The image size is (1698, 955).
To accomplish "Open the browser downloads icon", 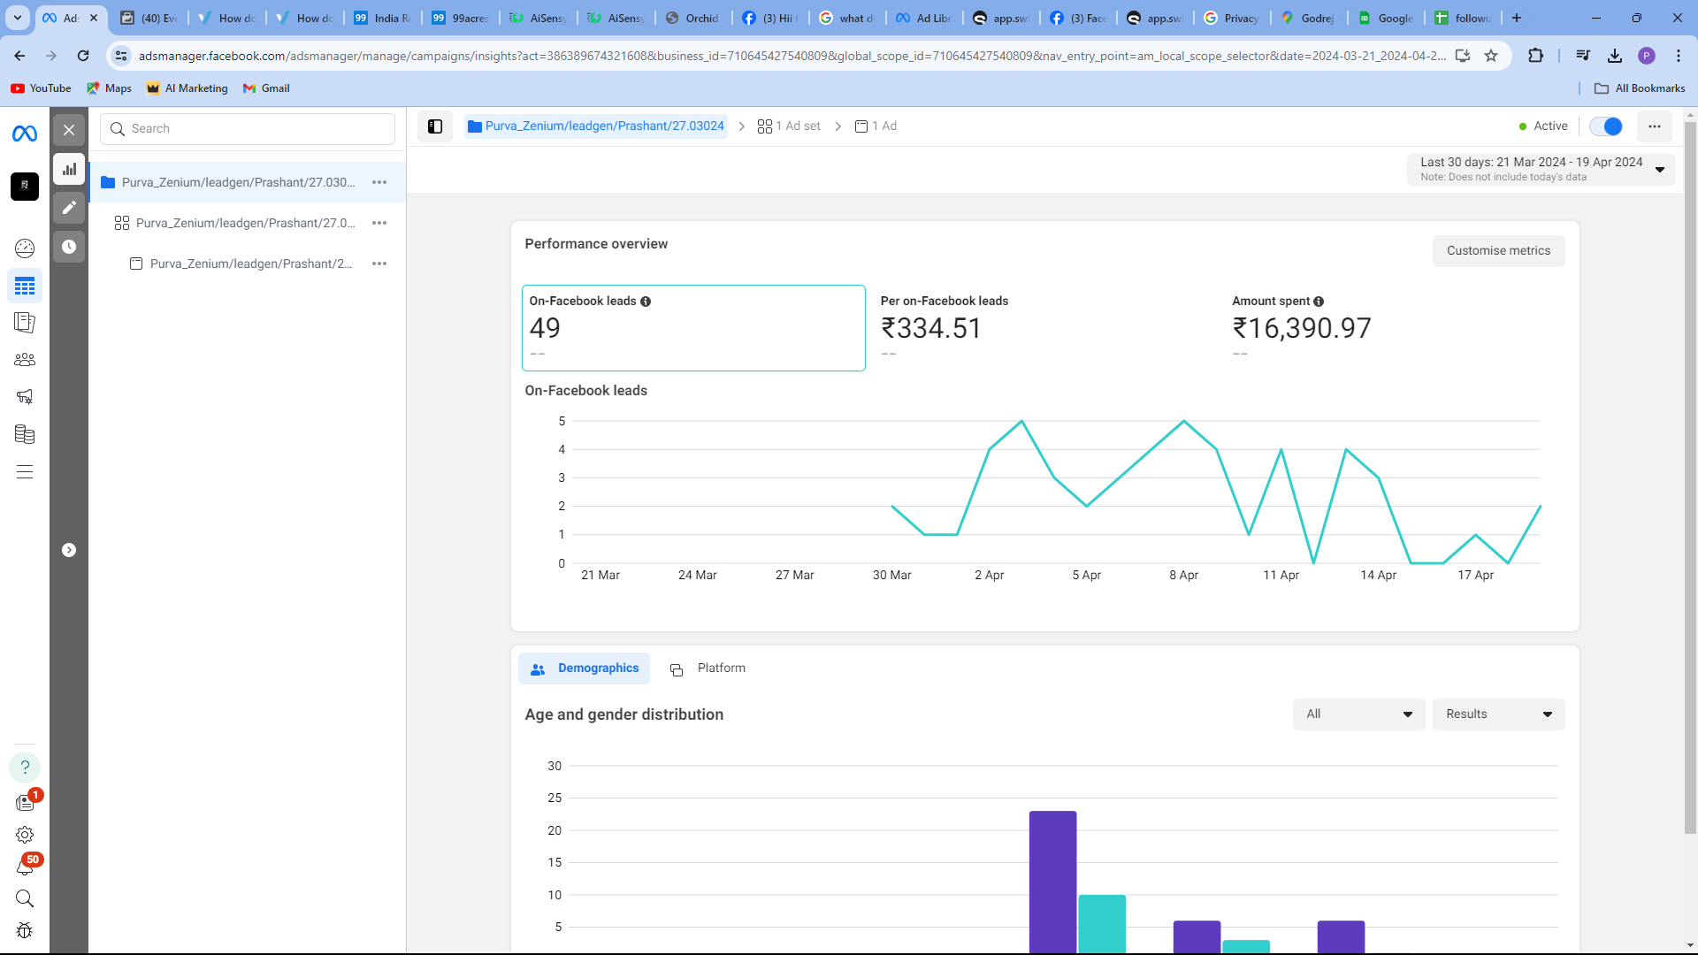I will pos(1615,56).
